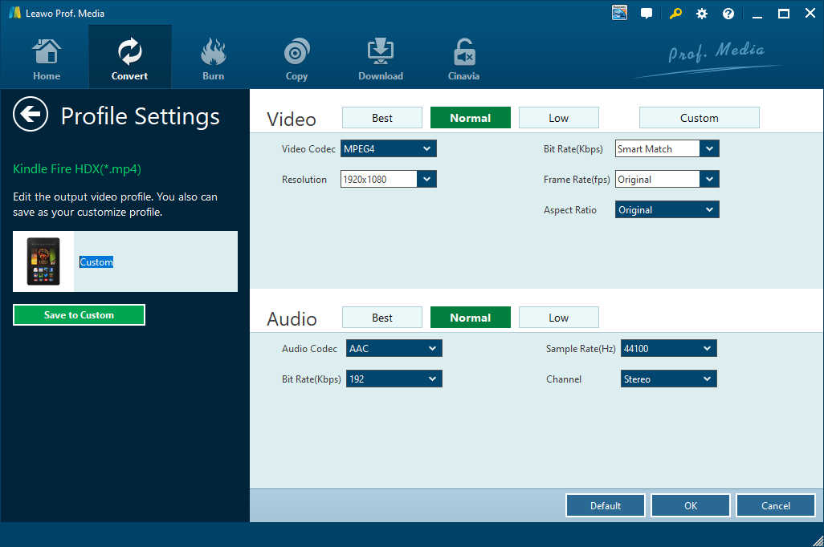
Task: Expand the Video Codec dropdown
Action: (389, 148)
